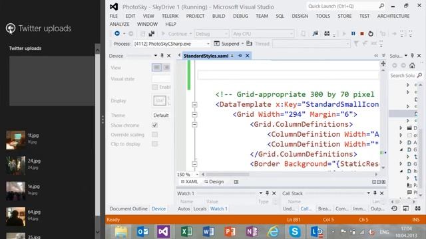Open the ANALYZE menu
Image resolution: width=426 pixels, height=239 pixels.
(x=120, y=24)
